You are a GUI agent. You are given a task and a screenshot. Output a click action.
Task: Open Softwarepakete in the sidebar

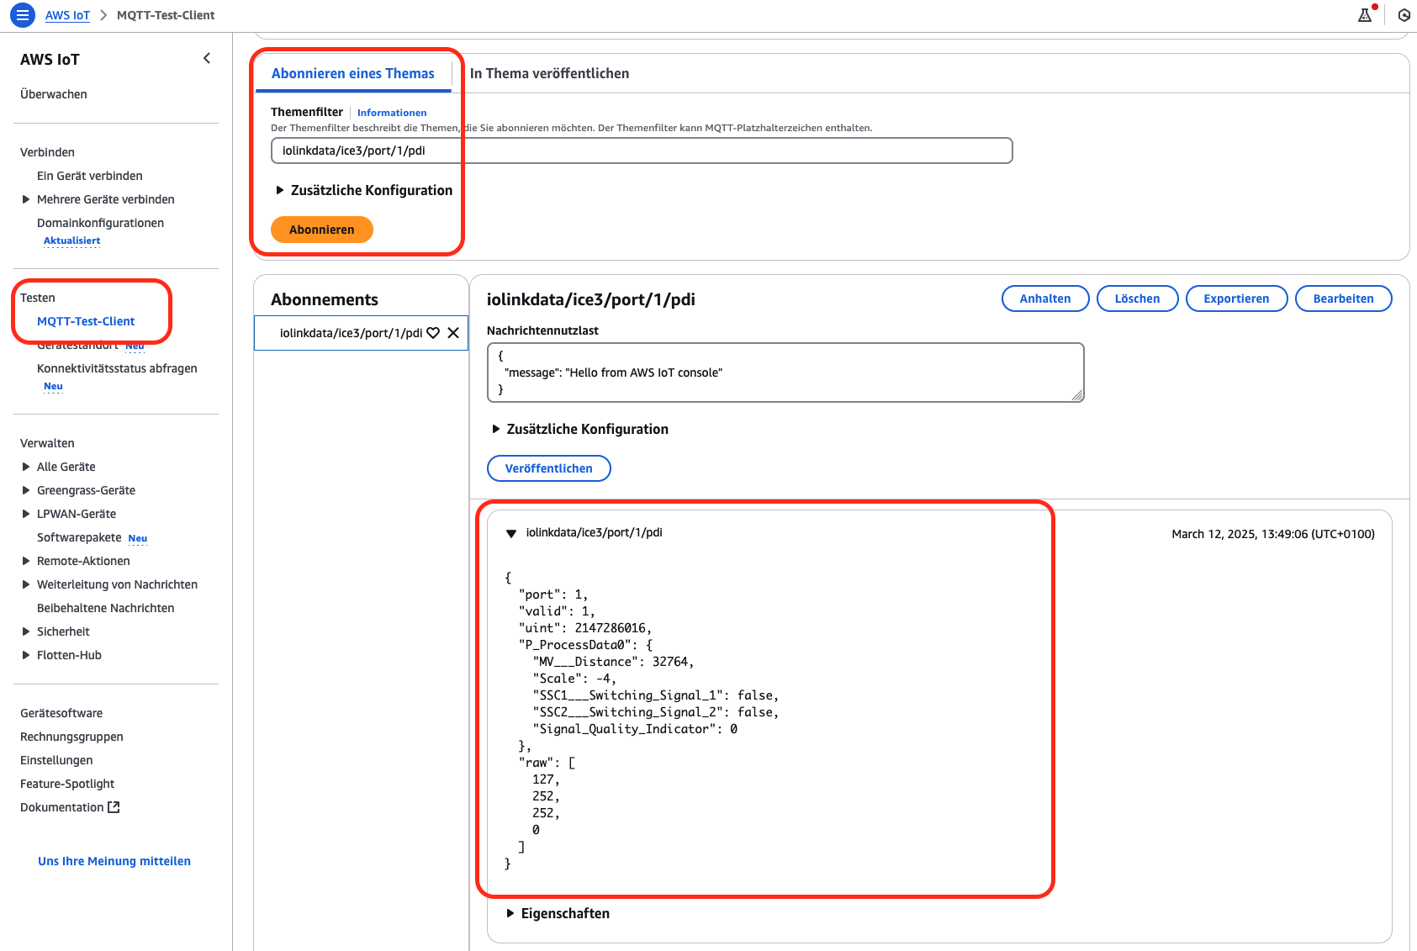coord(79,537)
